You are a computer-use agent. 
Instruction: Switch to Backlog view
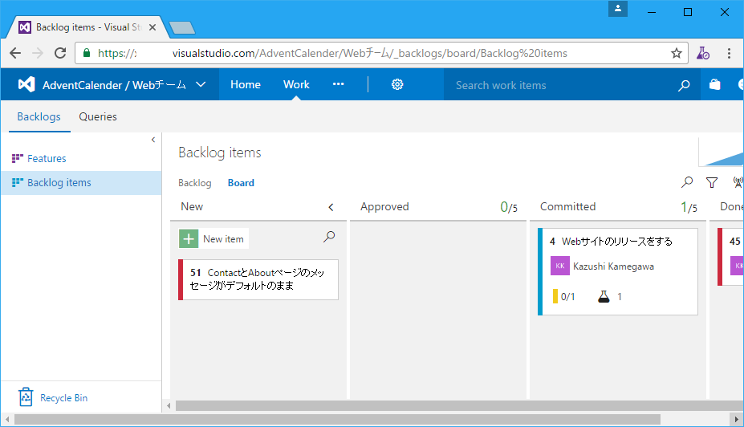coord(194,183)
